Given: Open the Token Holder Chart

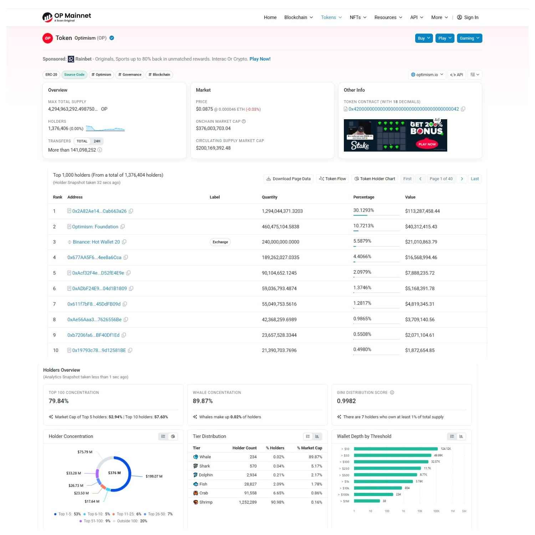Looking at the screenshot, I should point(374,179).
